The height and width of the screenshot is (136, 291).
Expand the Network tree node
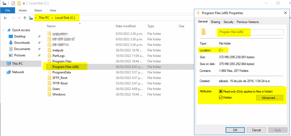coord(3,72)
